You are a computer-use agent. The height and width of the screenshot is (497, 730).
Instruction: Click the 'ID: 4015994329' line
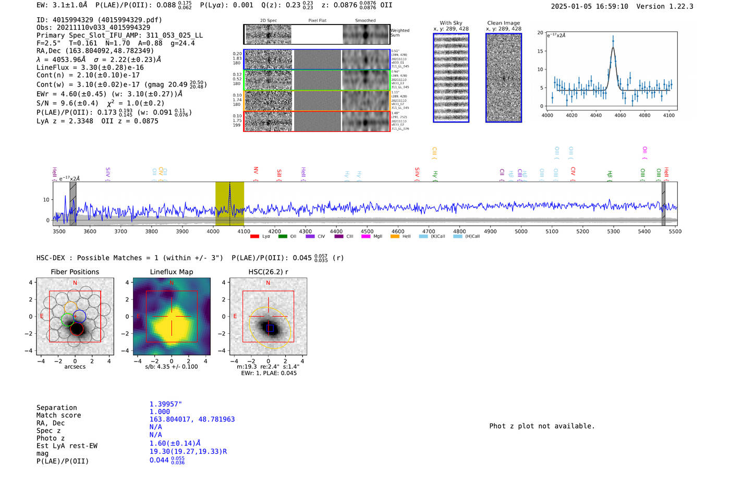[99, 20]
